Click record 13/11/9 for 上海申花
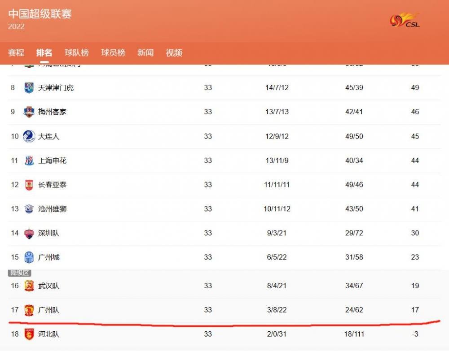 click(x=277, y=160)
